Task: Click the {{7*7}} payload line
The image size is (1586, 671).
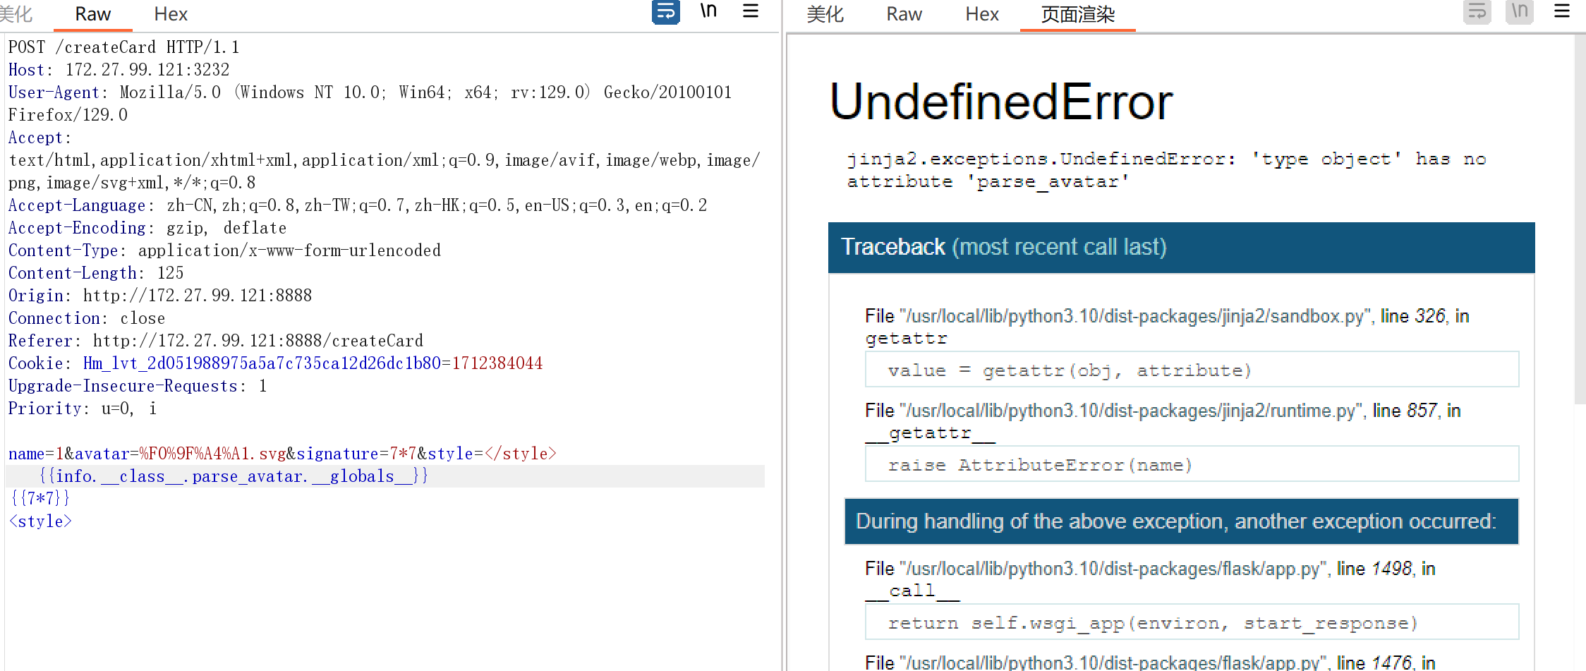Action: 40,498
